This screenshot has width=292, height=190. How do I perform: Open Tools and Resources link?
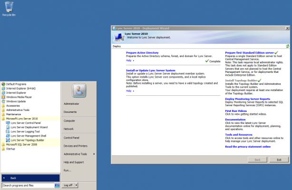[x=239, y=135]
